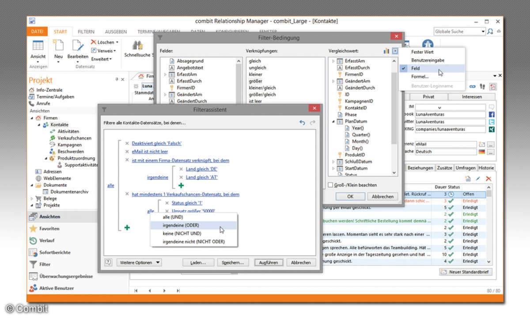
Task: Expand StartDatum node in Vergleichswert tree
Action: click(334, 168)
